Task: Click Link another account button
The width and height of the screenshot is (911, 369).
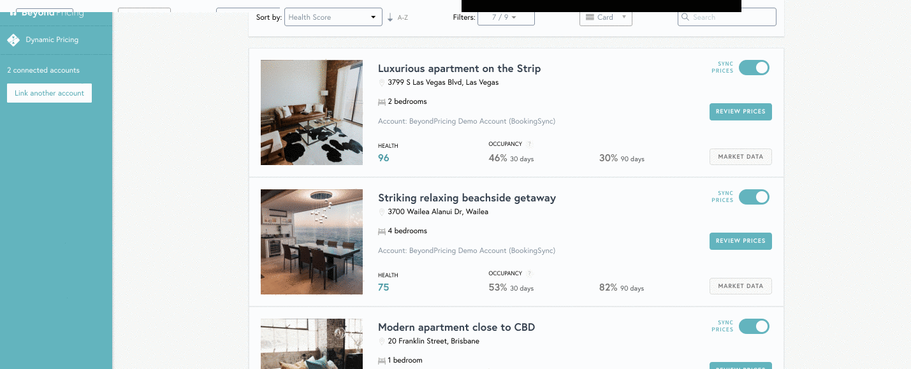Action: (50, 93)
